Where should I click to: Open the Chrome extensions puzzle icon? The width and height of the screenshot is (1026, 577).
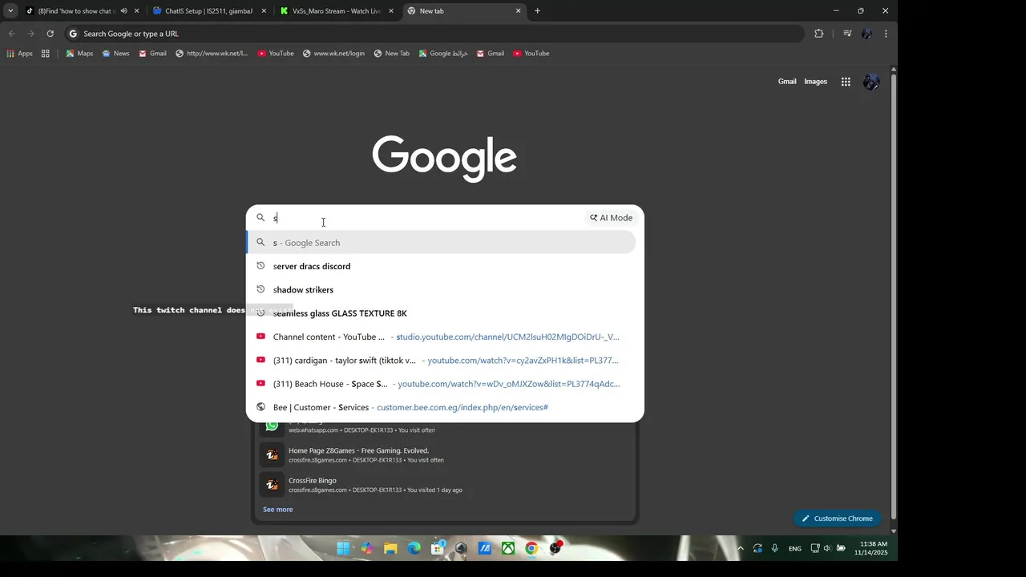click(x=818, y=34)
